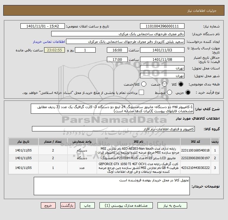This screenshot has height=220, width=228.
Task: Click the unit cell عدد in row 3
Action: pyautogui.click(x=82, y=168)
